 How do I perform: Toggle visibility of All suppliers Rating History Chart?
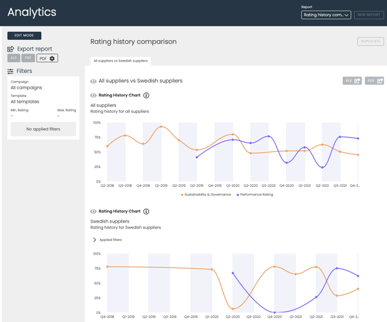pyautogui.click(x=94, y=95)
